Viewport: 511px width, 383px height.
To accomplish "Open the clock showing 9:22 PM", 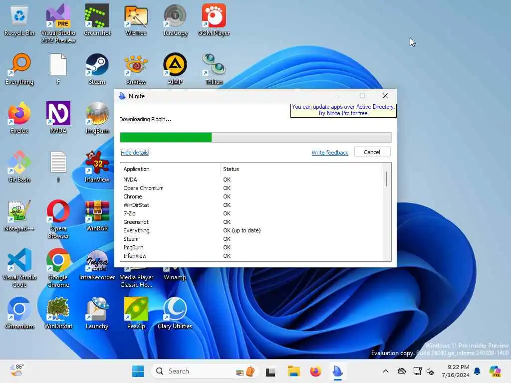I will tap(456, 371).
